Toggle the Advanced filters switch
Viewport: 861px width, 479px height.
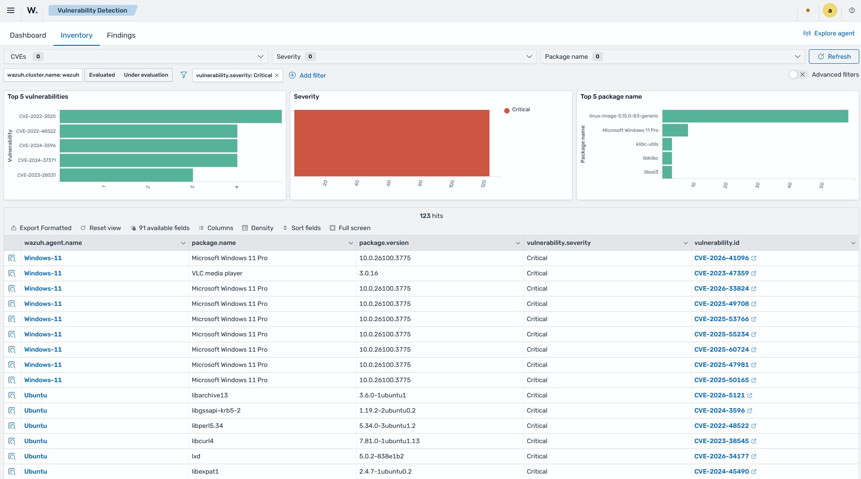[798, 74]
